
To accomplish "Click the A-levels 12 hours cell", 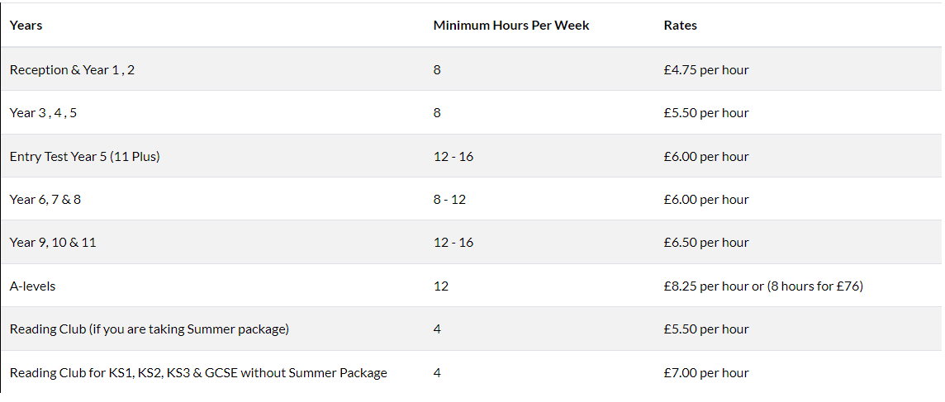I will [440, 286].
